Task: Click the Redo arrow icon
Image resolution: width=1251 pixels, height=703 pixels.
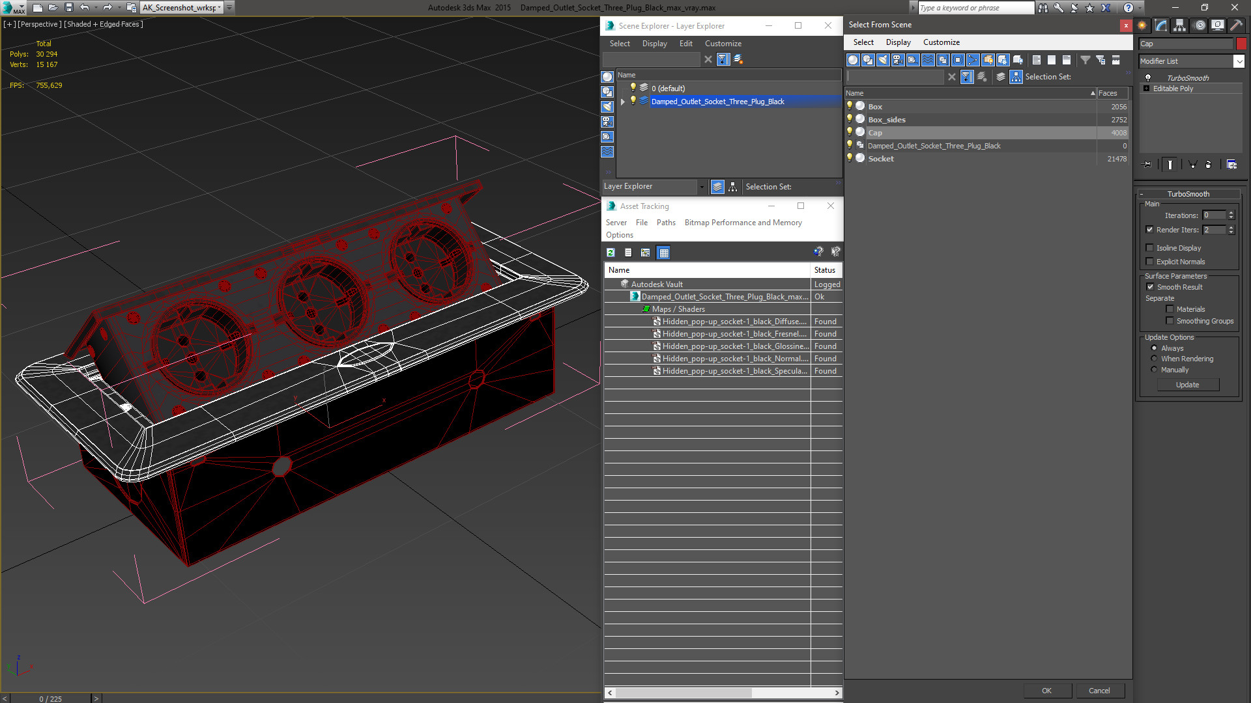Action: coord(108,8)
